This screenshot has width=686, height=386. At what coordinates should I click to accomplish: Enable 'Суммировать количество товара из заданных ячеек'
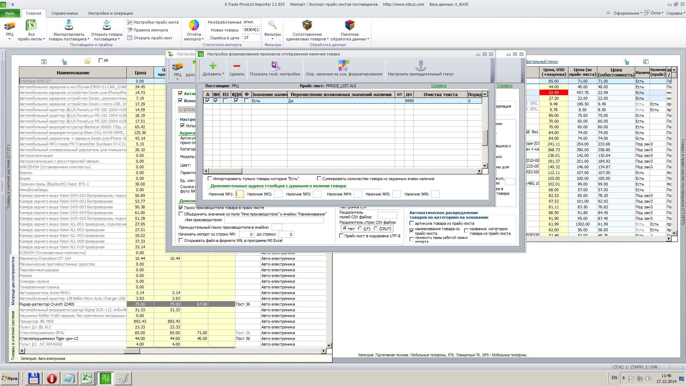pos(319,178)
